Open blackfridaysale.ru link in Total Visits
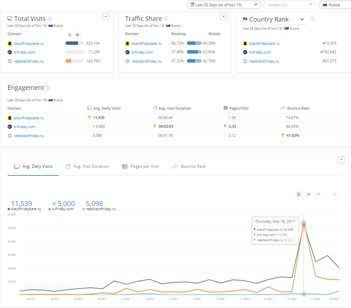The height and width of the screenshot is (308, 351). pos(29,44)
